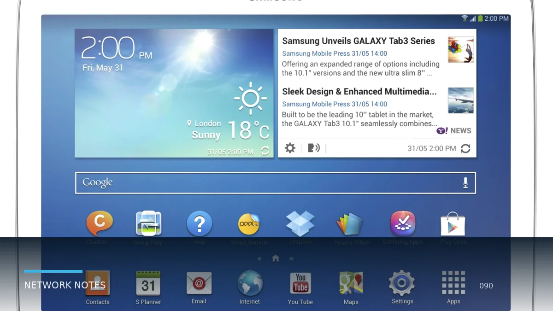553x311 pixels.
Task: Open the Samsung Apps store
Action: (402, 223)
